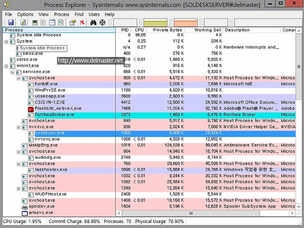Click the vertical scrollbar down arrow

[299, 206]
